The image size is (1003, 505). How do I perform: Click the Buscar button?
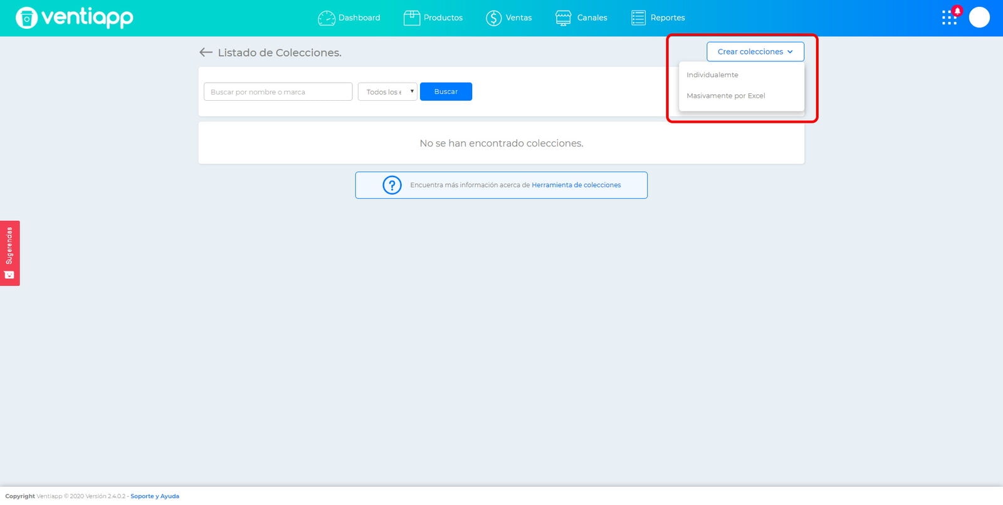tap(446, 91)
